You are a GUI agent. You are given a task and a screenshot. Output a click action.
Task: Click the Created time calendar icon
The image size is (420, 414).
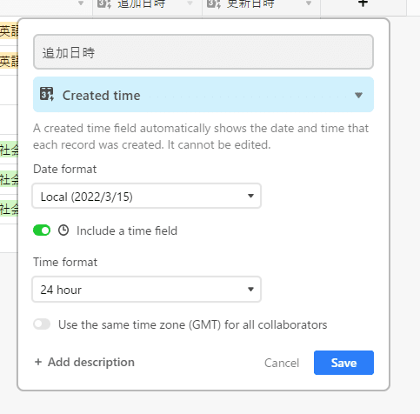point(47,94)
